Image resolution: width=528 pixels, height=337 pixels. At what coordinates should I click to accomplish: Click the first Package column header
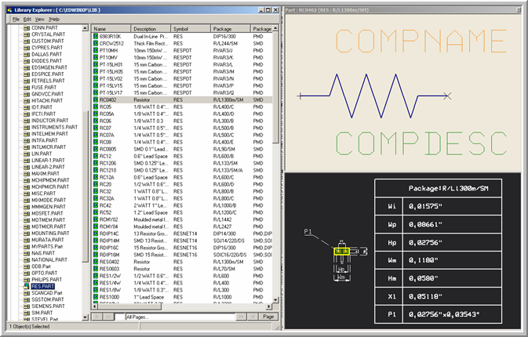coord(231,29)
